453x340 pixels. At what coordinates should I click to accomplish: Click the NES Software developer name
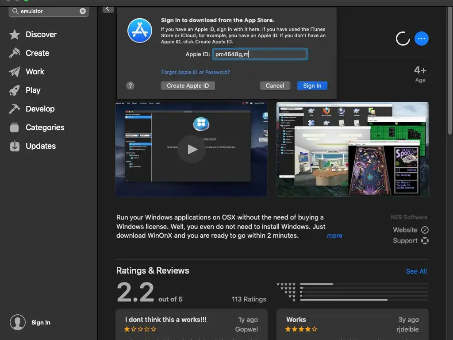(409, 217)
